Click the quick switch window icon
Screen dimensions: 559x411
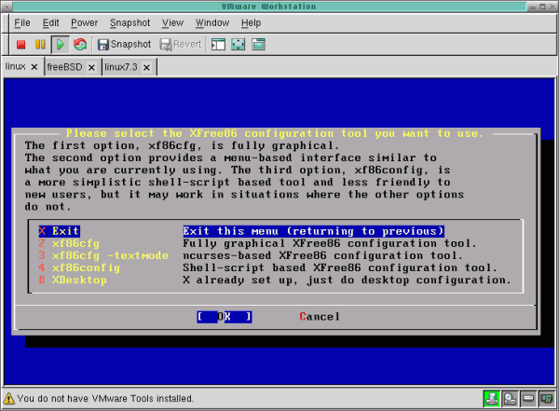(258, 45)
